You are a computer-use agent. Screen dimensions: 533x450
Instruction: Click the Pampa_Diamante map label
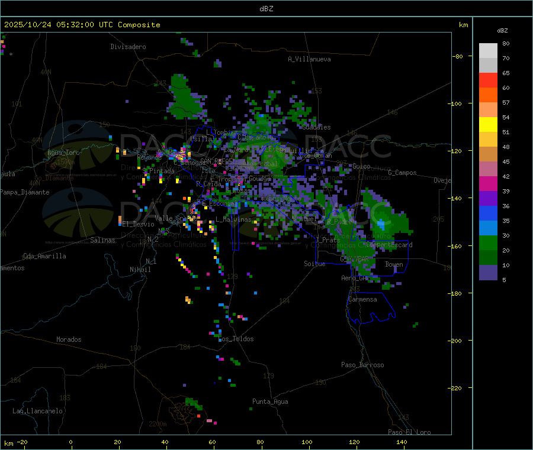pos(25,192)
